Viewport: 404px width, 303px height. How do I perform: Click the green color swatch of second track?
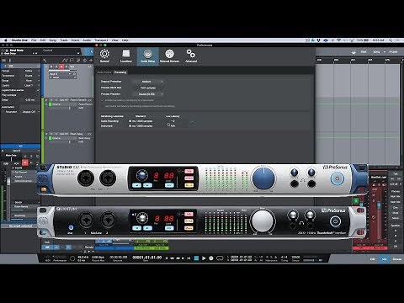(x=50, y=104)
